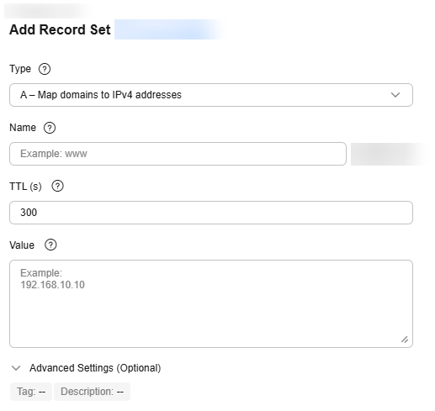
Task: Select the Tag: -- chip
Action: click(x=31, y=392)
